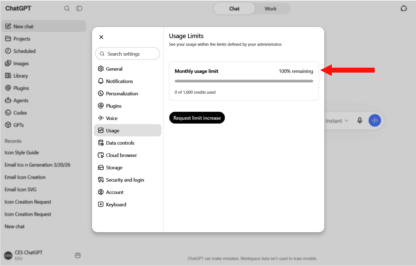Collapse the sidebar with the panel icon
The width and height of the screenshot is (416, 266).
[79, 8]
